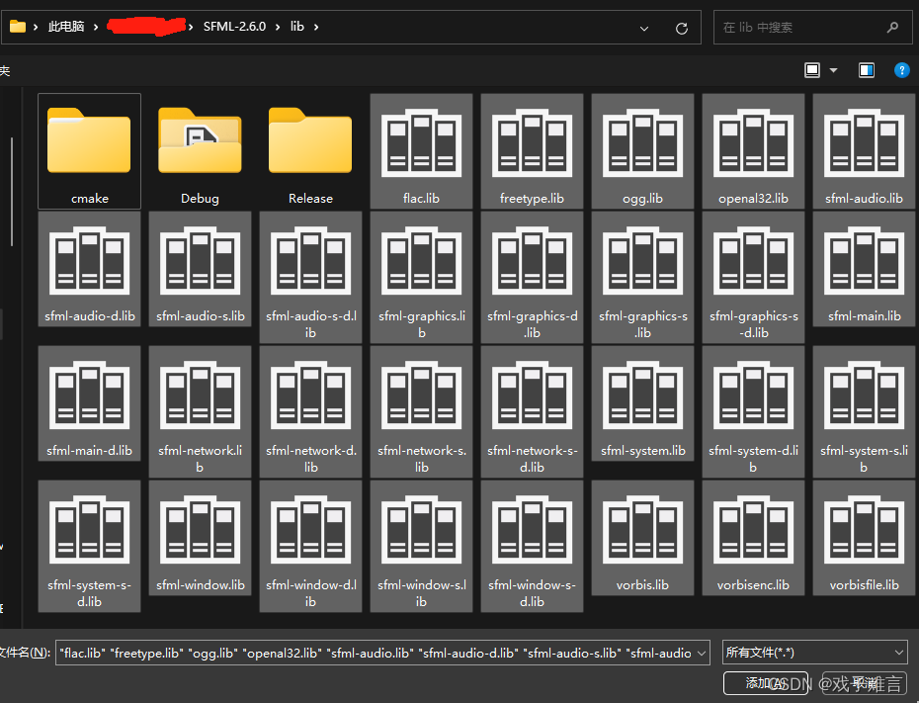Select the sfml-main-d.lib file
The height and width of the screenshot is (703, 919).
point(89,403)
